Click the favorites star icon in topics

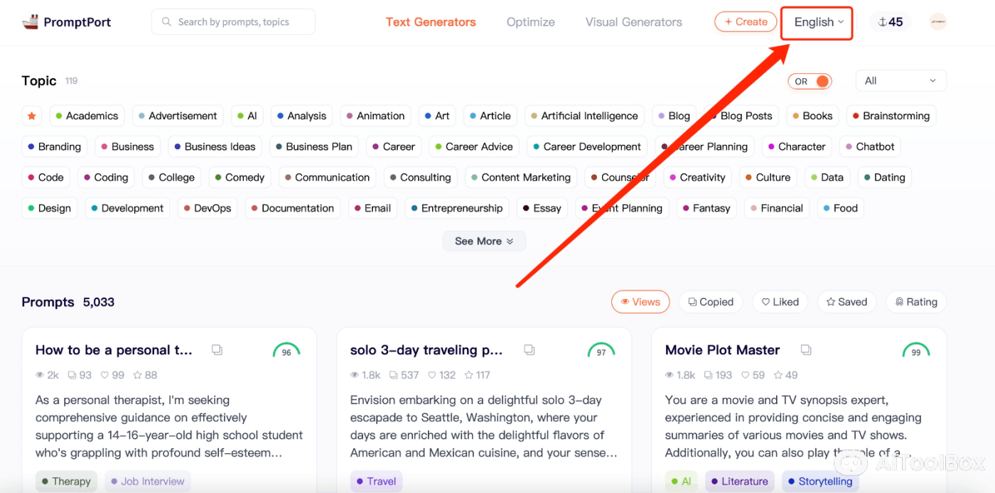[31, 116]
